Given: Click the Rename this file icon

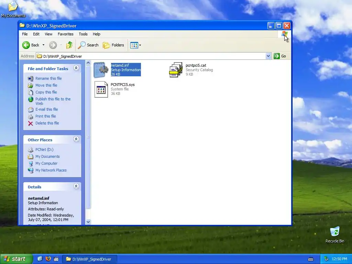Looking at the screenshot, I should pos(31,79).
